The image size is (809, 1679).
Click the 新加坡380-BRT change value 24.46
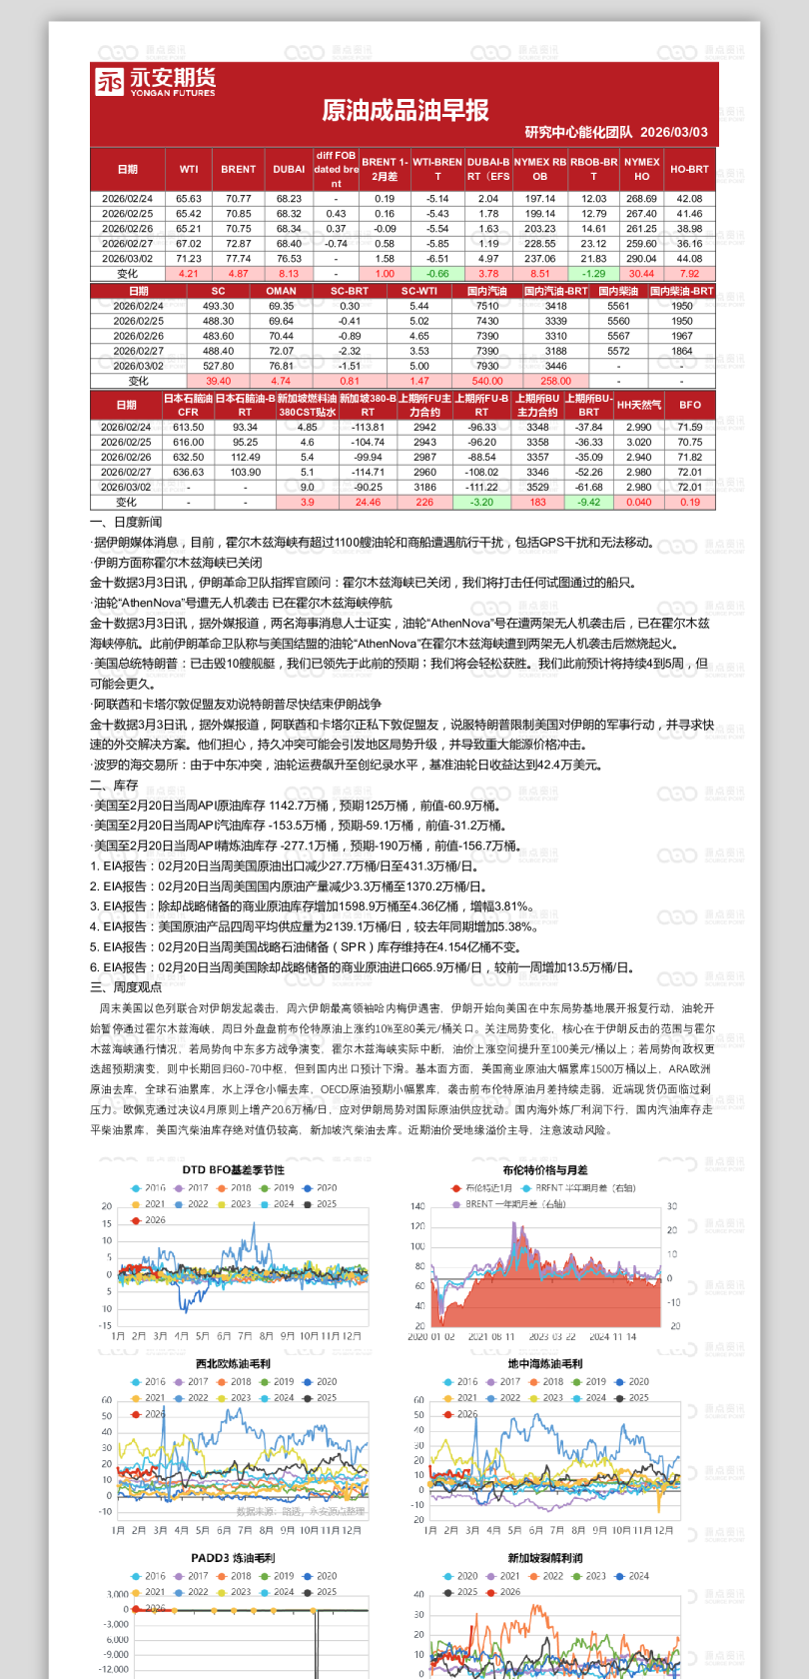click(368, 503)
